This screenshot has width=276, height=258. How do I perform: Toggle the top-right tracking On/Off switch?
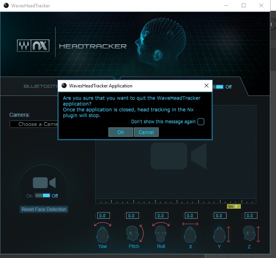tap(218, 87)
